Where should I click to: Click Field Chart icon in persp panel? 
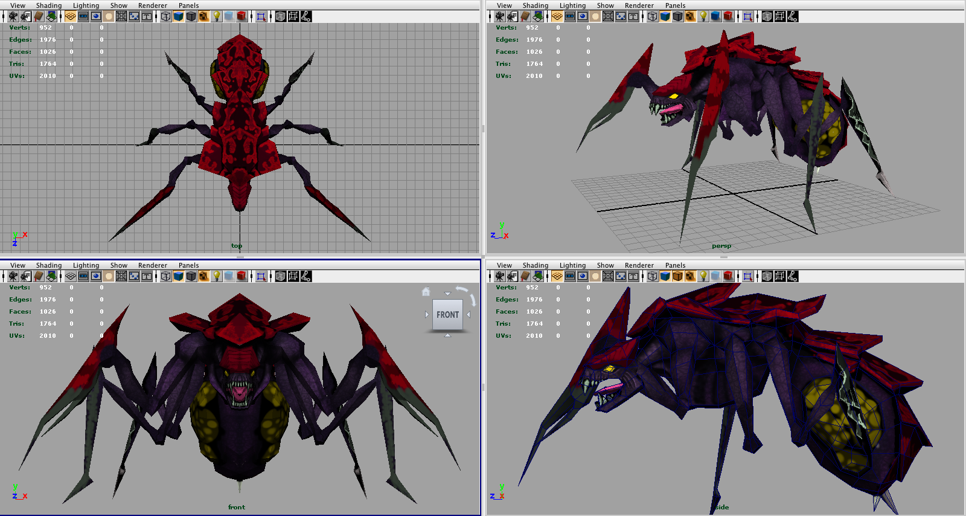point(608,16)
